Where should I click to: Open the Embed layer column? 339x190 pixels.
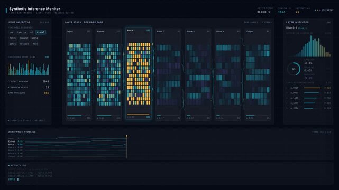click(x=108, y=74)
